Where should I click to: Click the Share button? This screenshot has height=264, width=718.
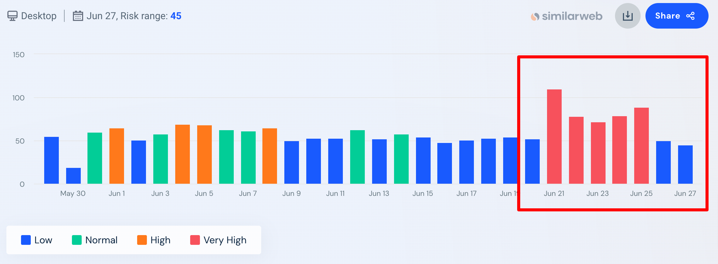point(677,16)
